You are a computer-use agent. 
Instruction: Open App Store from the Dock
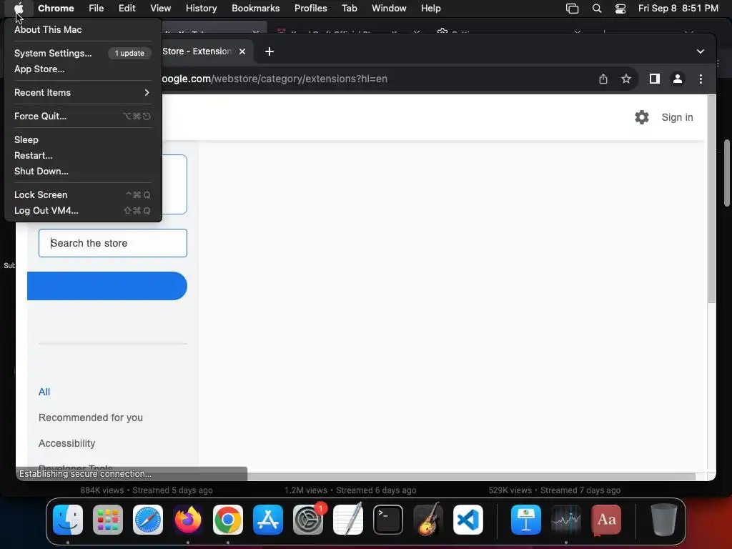268,520
